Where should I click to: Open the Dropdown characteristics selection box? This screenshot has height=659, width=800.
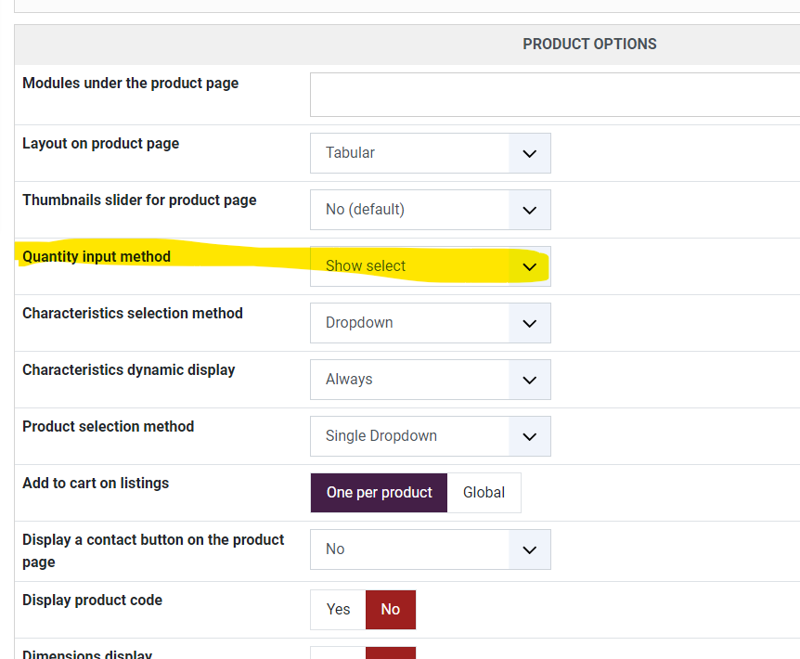click(409, 323)
